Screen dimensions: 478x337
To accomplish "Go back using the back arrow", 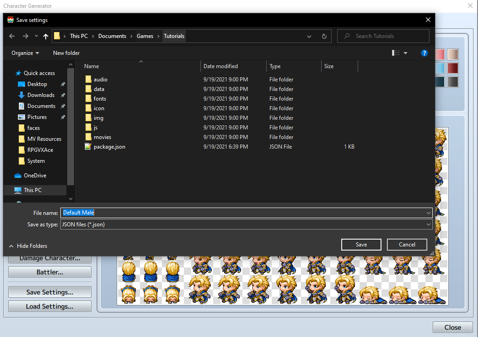I will pos(12,36).
